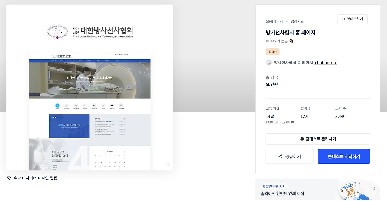Open 콘테스트 관리하기 contest management
Viewport: 387px width, 201px height.
(318, 139)
